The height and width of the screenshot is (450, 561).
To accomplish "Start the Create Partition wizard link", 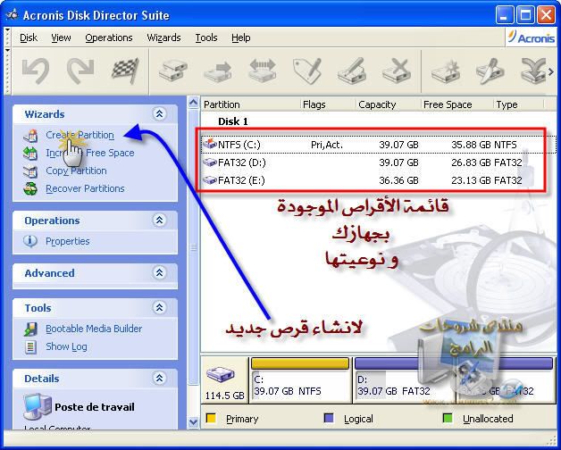I will click(x=80, y=135).
